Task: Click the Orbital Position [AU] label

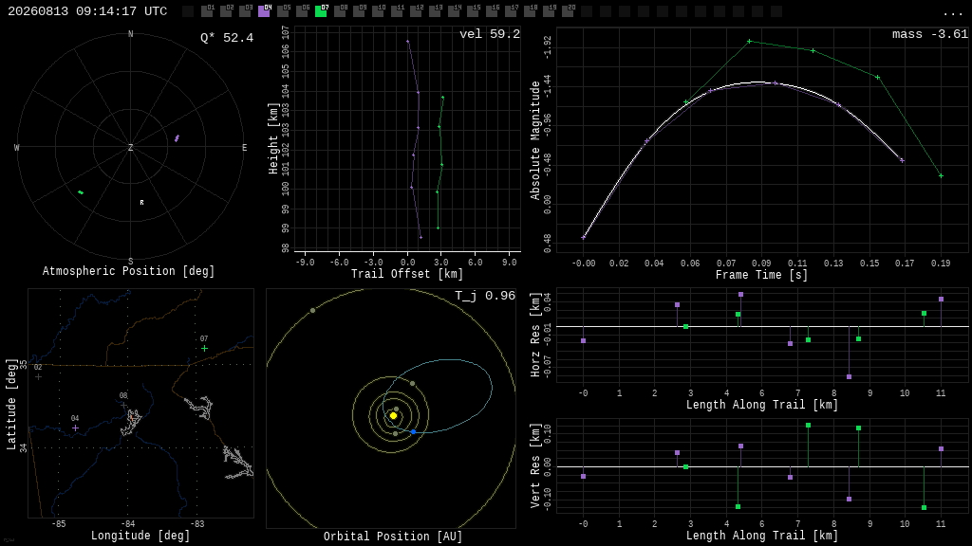Action: [x=393, y=537]
